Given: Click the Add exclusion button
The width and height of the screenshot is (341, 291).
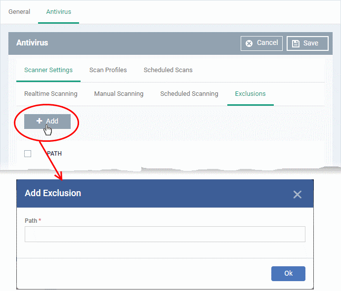Looking at the screenshot, I should click(x=47, y=122).
